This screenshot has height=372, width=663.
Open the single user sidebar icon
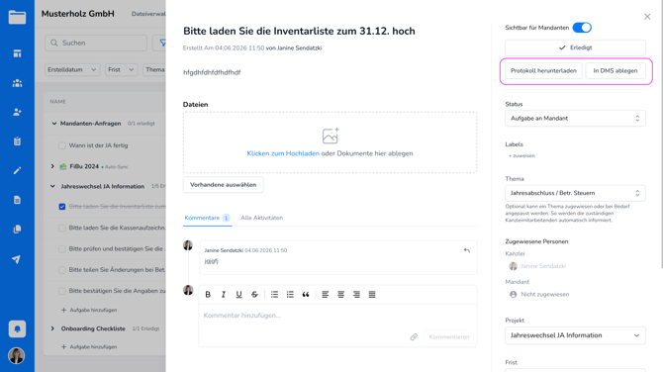pyautogui.click(x=17, y=112)
